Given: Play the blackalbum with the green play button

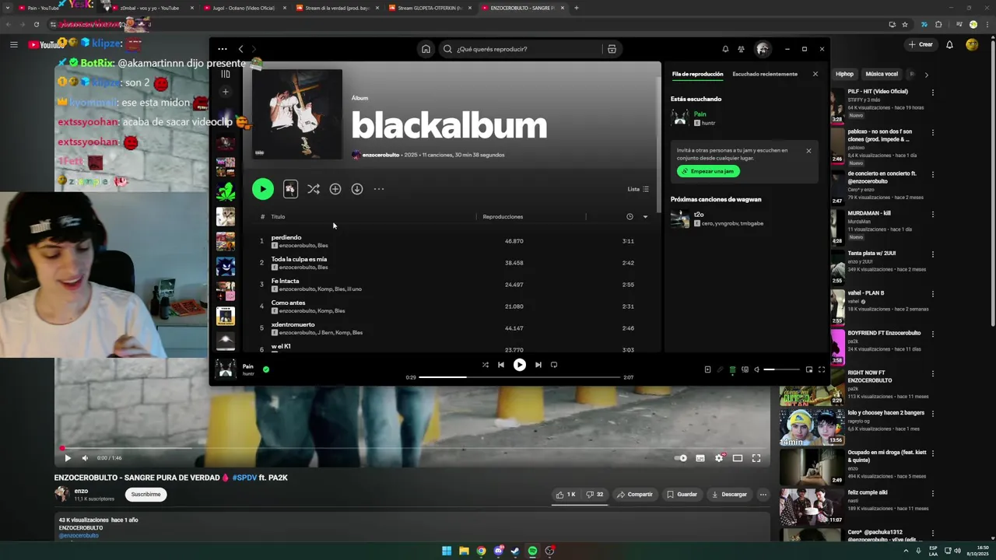Looking at the screenshot, I should coord(263,189).
